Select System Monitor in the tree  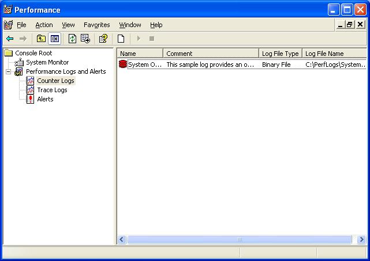pos(47,62)
